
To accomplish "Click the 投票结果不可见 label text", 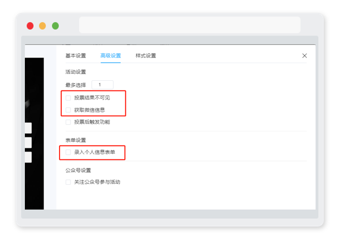I will click(x=92, y=98).
